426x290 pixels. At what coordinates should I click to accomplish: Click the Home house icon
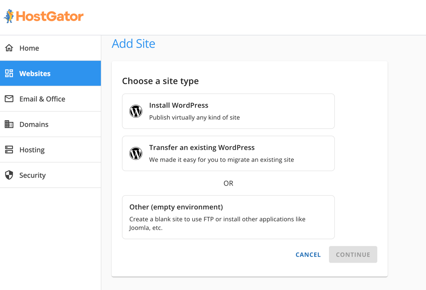[x=9, y=48]
